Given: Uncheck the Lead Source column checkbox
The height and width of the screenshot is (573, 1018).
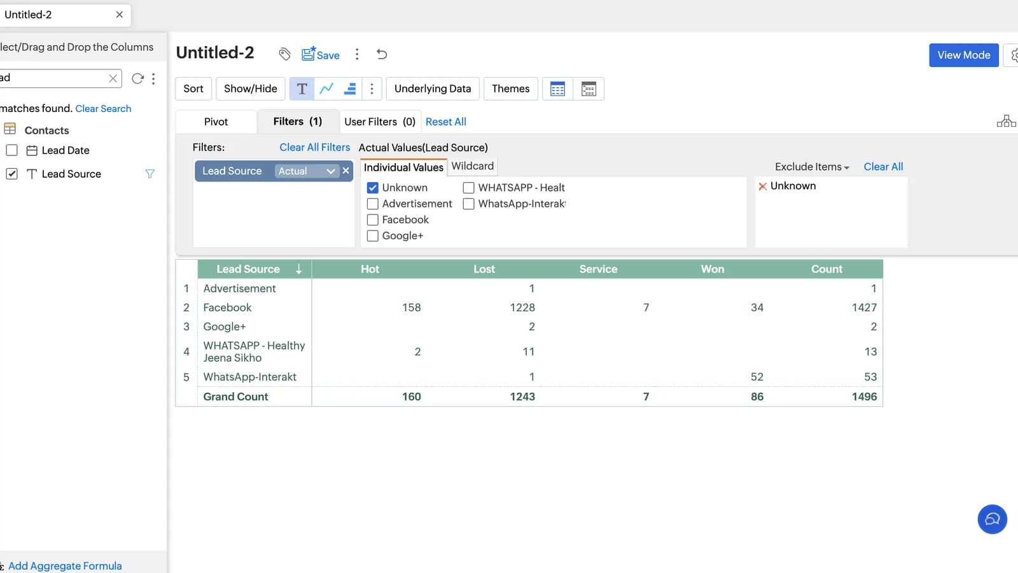Looking at the screenshot, I should coord(11,174).
